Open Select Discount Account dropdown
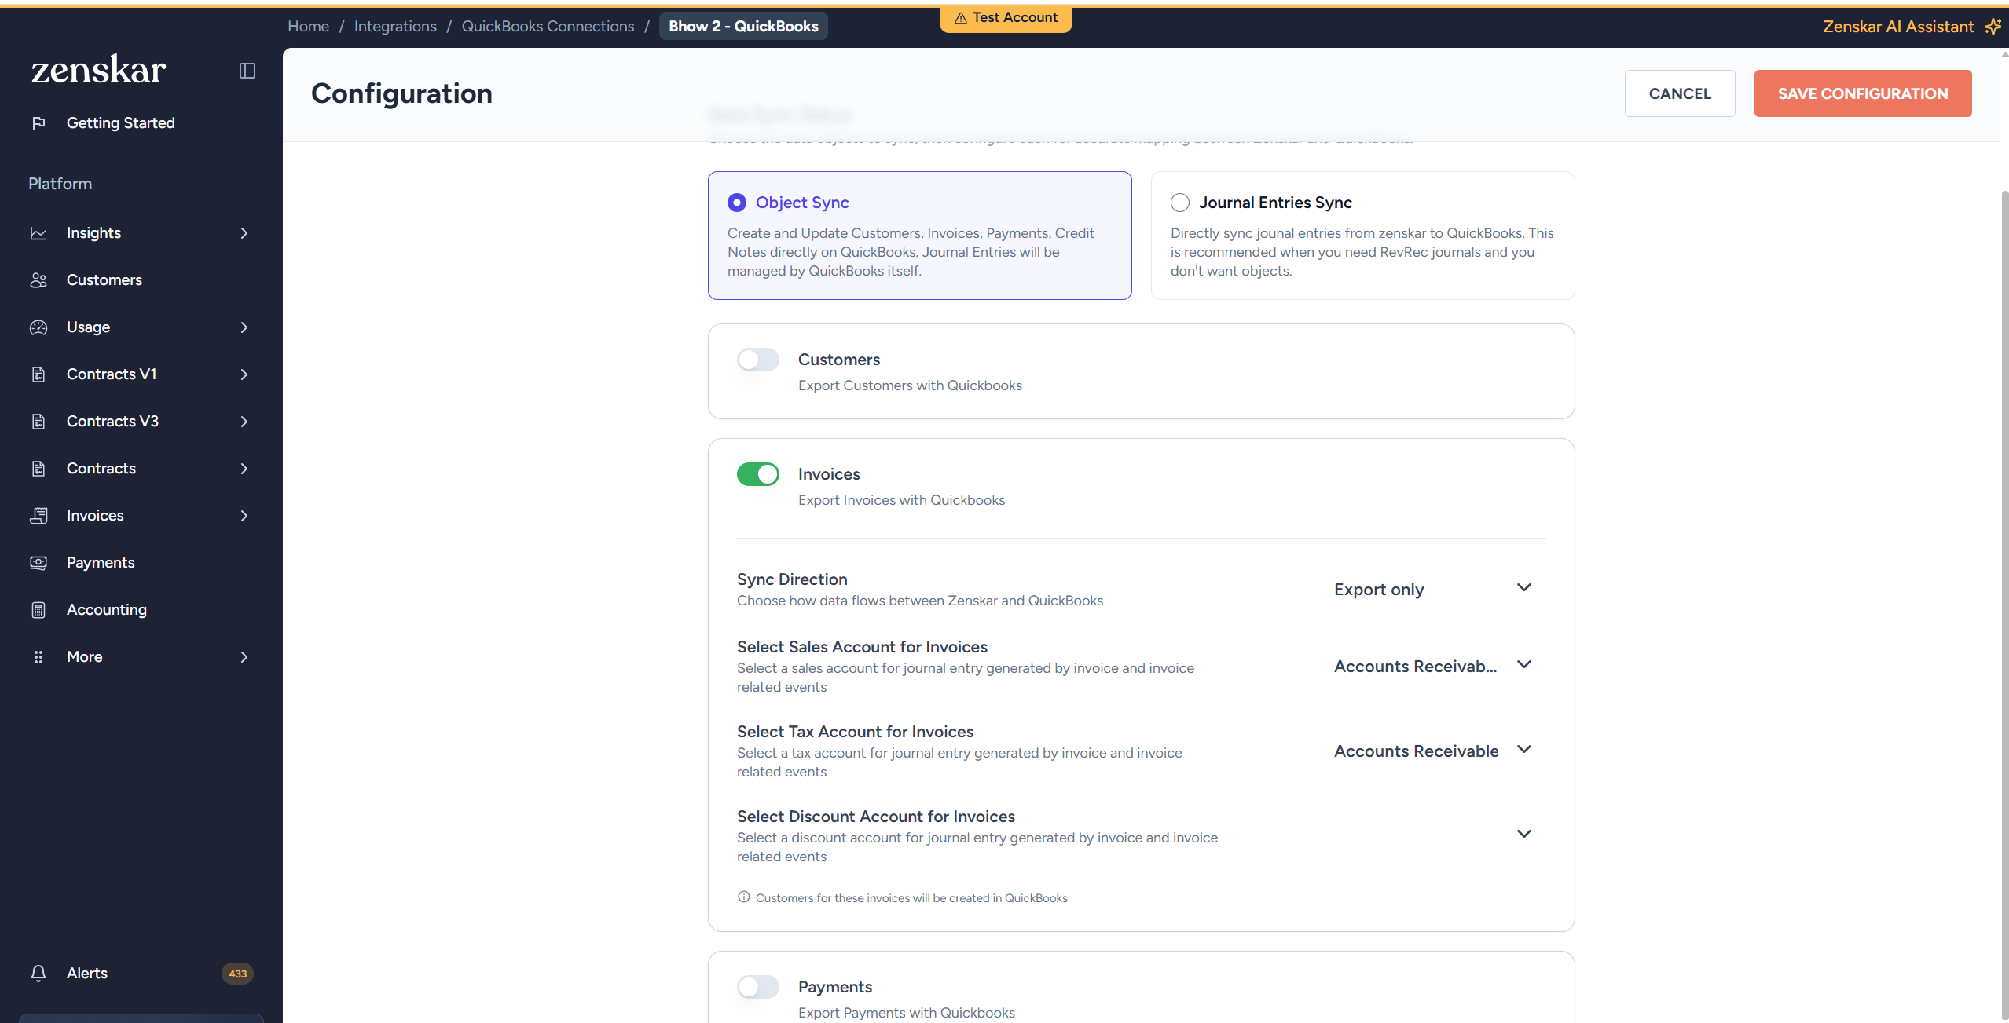The image size is (2009, 1023). click(1523, 834)
